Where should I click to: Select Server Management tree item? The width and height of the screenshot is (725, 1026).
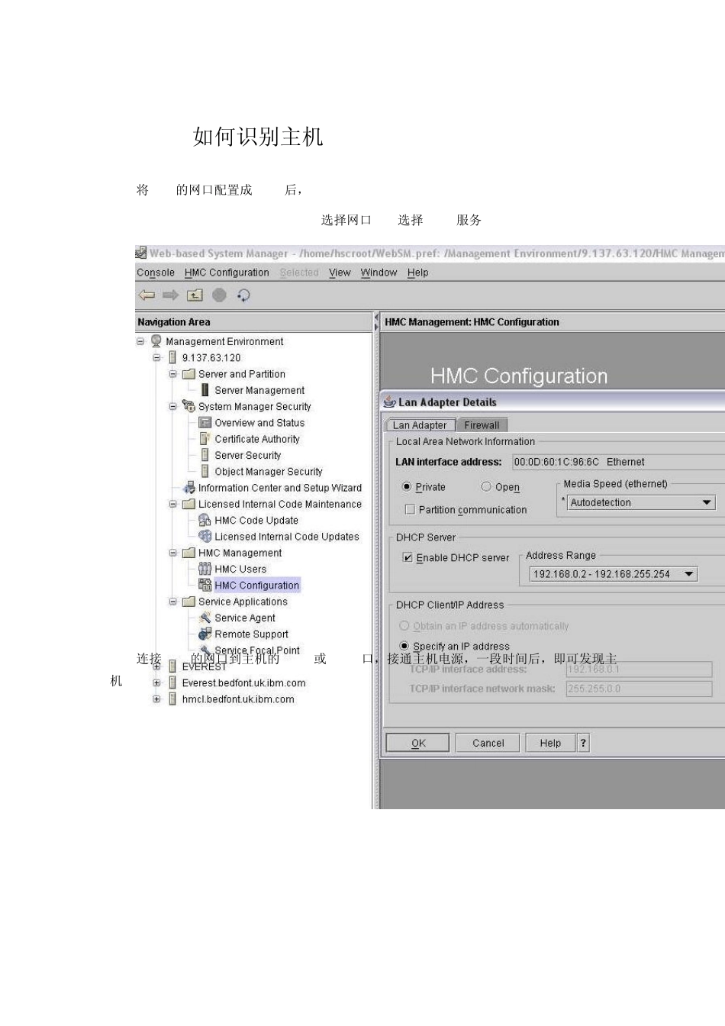click(x=259, y=390)
